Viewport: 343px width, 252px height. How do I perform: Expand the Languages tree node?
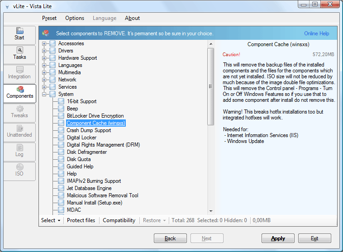point(44,65)
